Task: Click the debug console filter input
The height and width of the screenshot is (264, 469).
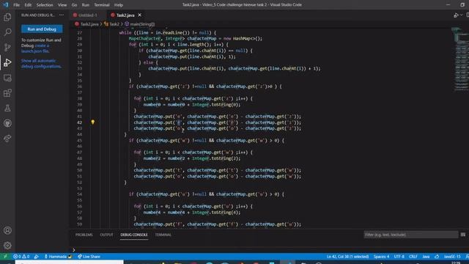Action: [410, 235]
